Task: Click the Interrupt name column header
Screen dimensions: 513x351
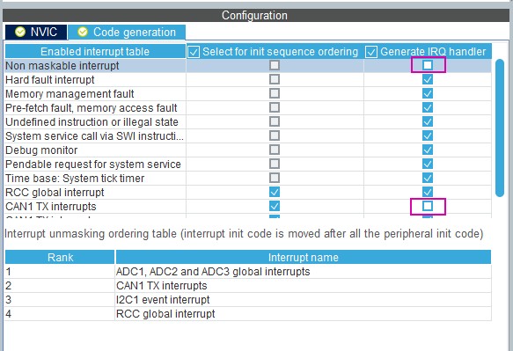Action: point(303,257)
